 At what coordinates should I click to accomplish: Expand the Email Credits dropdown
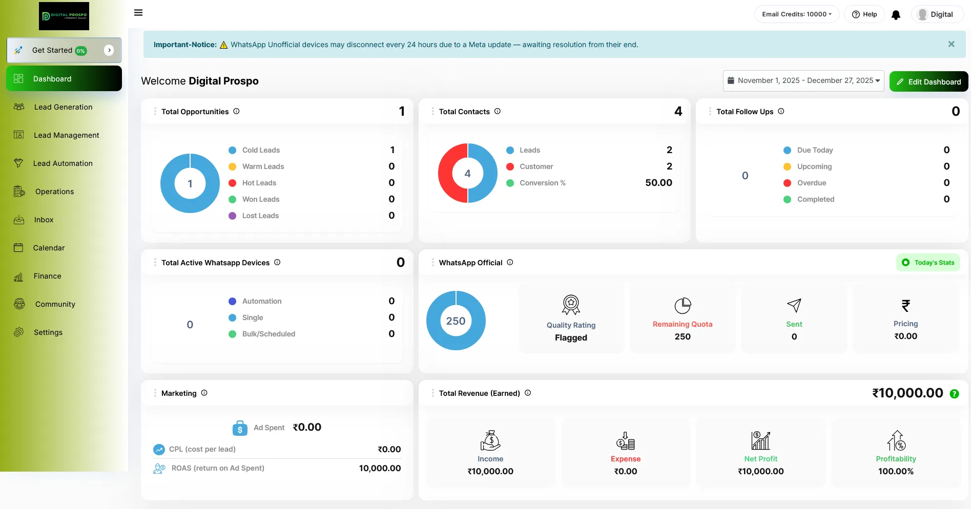(796, 14)
